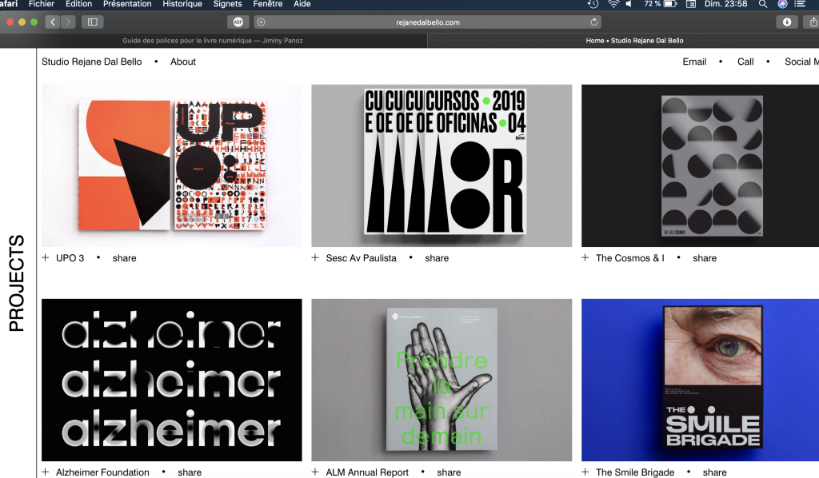
Task: Open the Sesc Av Paulista project title
Action: (361, 258)
